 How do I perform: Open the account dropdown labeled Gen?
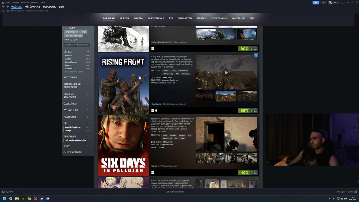click(x=333, y=3)
